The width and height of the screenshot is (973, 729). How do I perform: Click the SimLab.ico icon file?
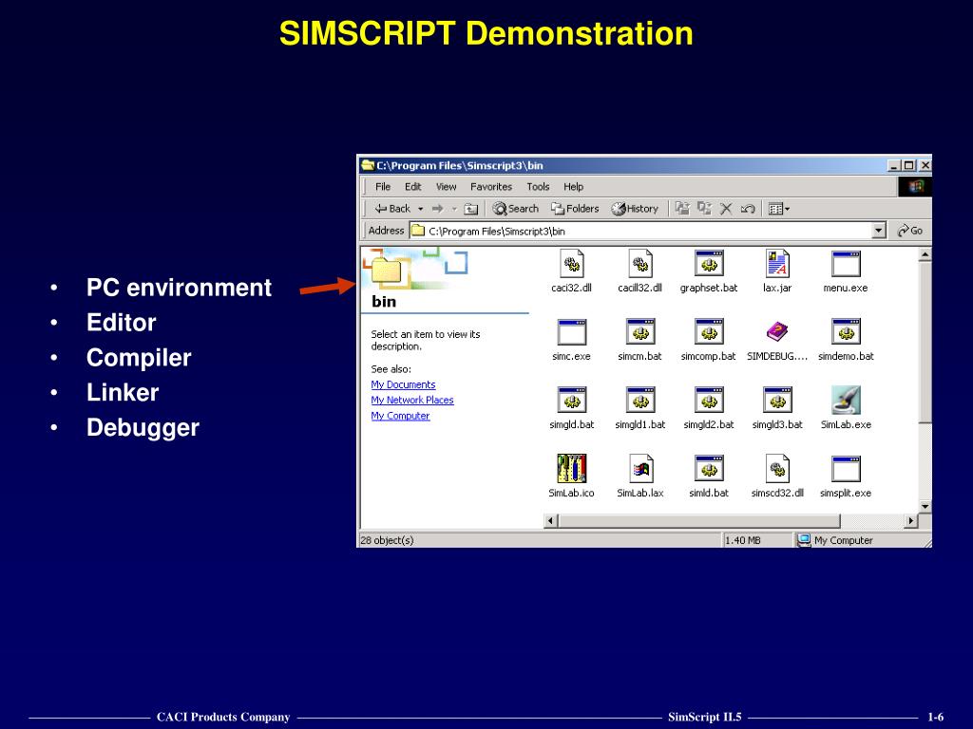(571, 469)
